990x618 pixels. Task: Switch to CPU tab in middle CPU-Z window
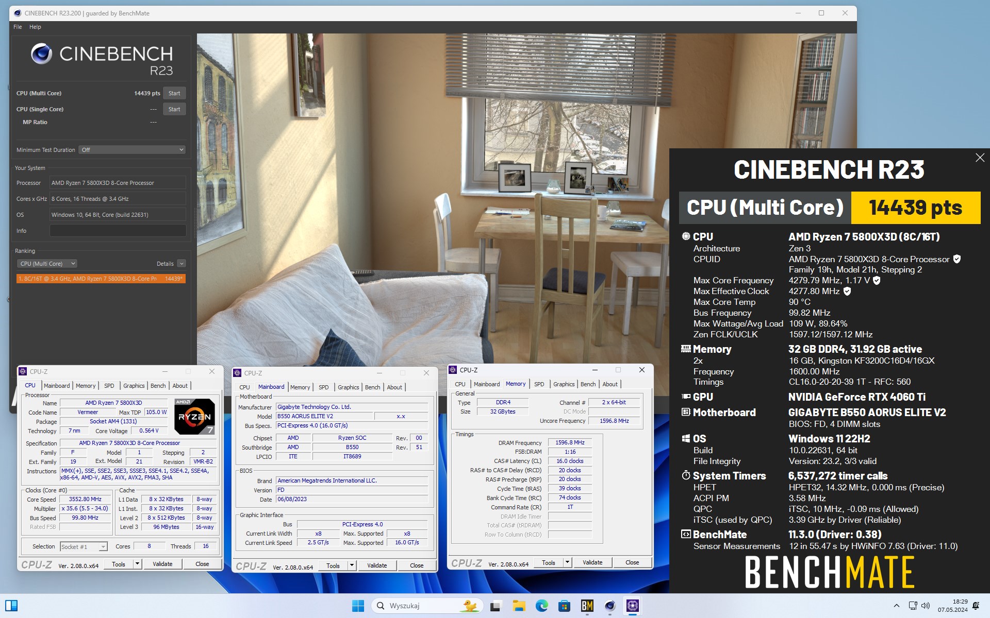244,387
